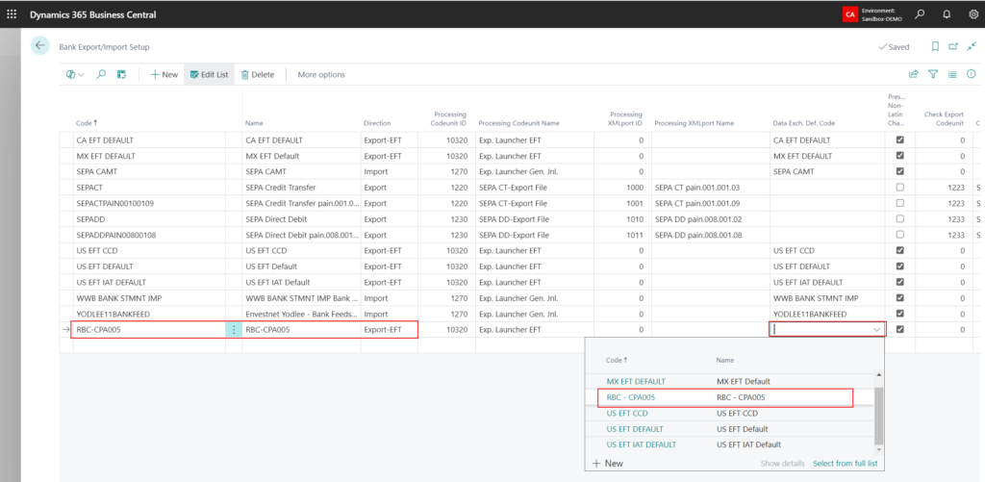
Task: Click SEPA CT pain.001.001.03 cell
Action: click(x=711, y=188)
